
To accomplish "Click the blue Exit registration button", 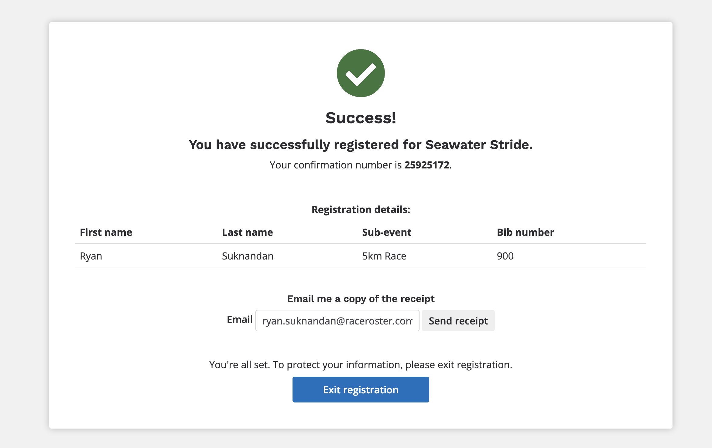I will coord(361,390).
